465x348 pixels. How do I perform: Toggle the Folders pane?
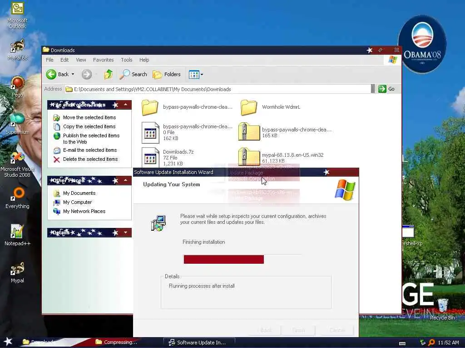click(x=167, y=74)
